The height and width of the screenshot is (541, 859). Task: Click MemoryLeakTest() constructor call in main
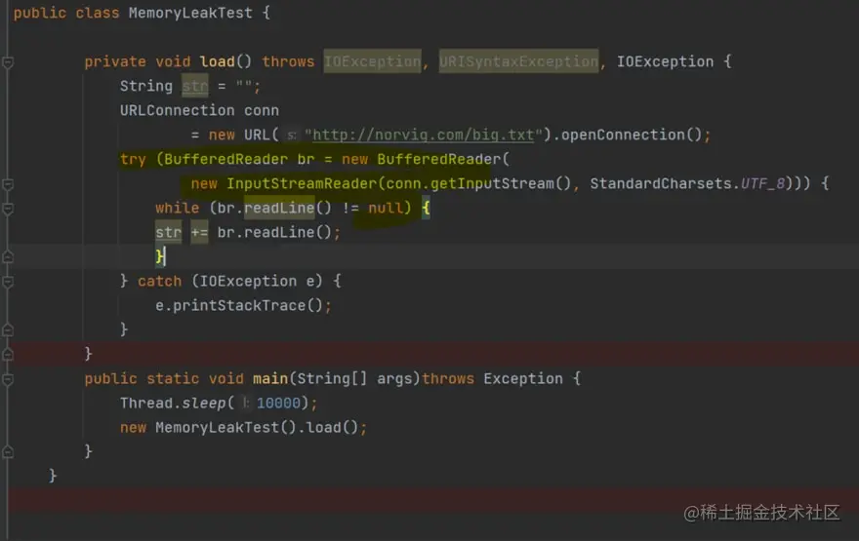click(225, 427)
